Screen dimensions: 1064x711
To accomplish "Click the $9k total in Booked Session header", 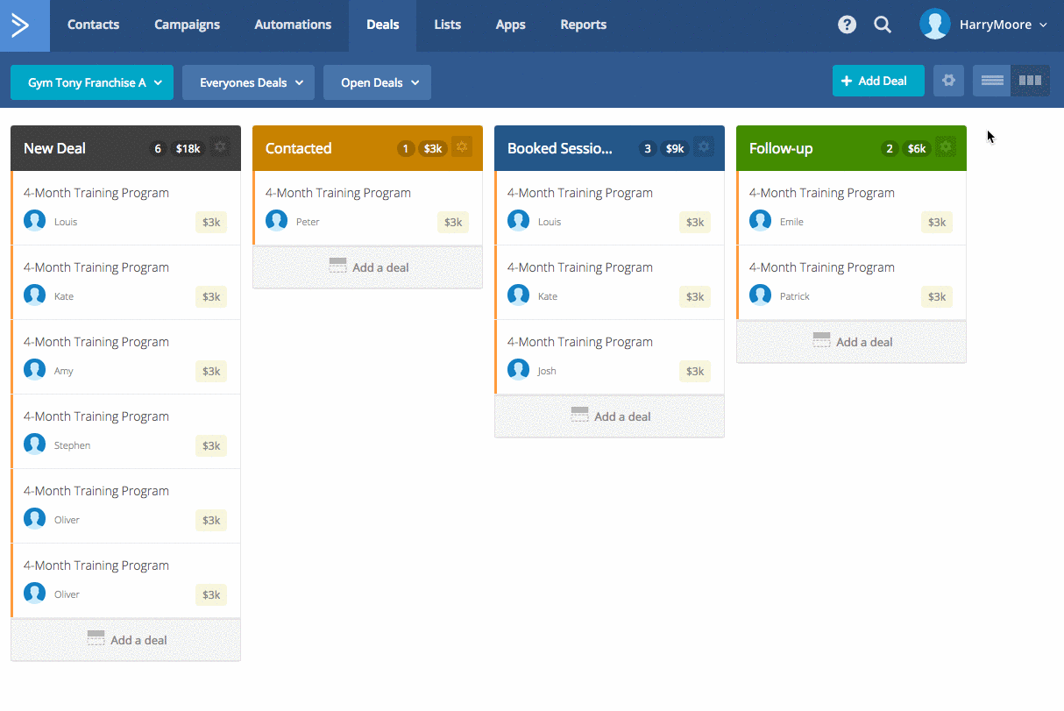I will click(x=675, y=148).
